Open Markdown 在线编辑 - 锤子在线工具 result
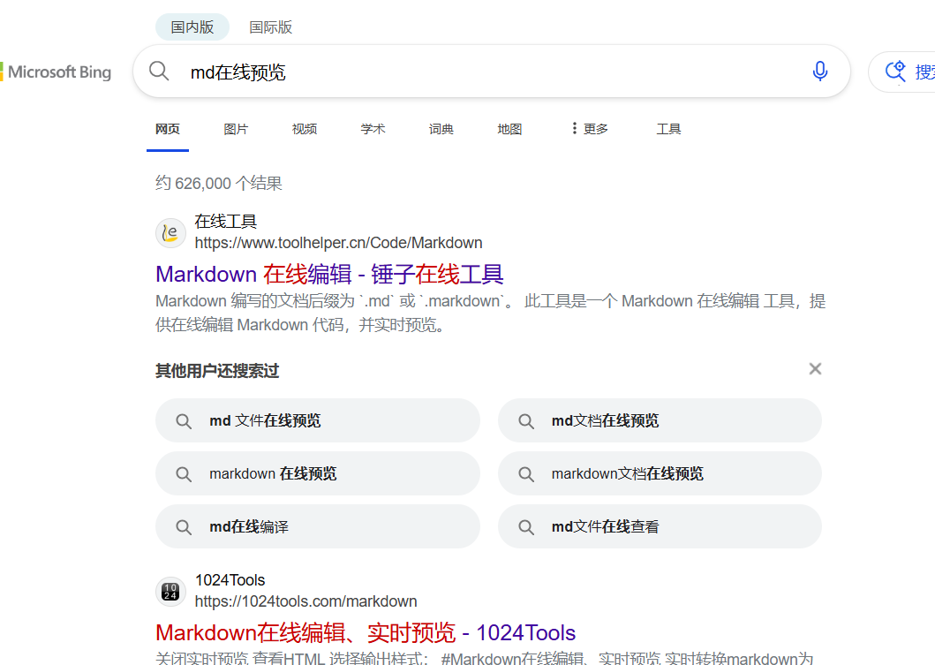 329,275
